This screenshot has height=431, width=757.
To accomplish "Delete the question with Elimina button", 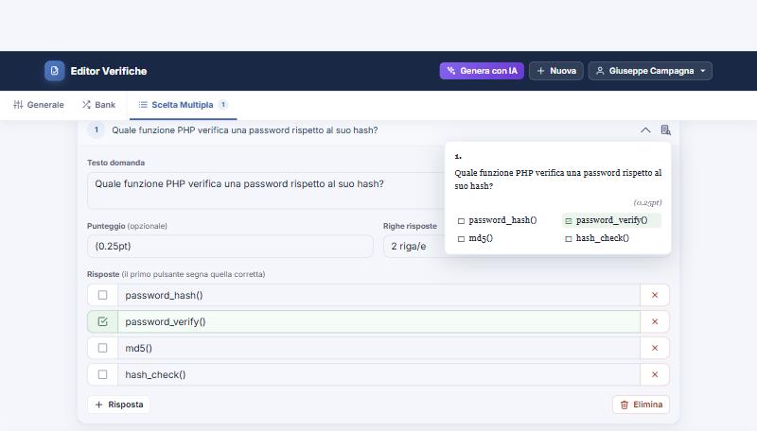I will [642, 405].
